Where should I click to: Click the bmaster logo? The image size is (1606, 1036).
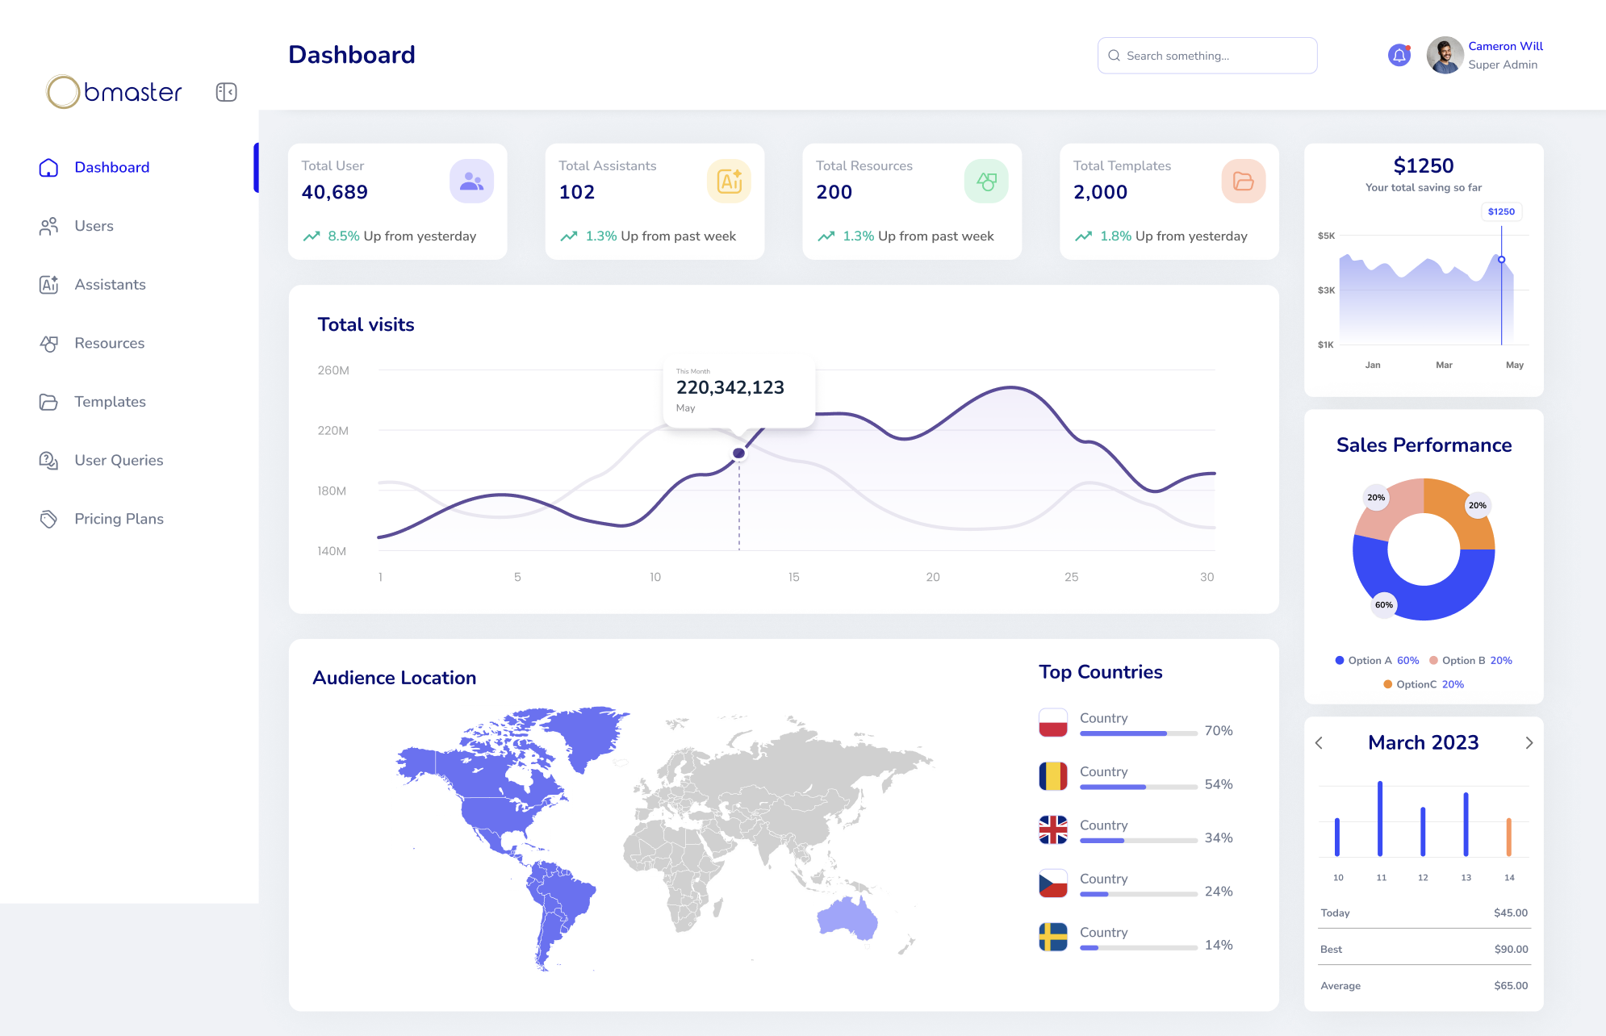point(115,92)
